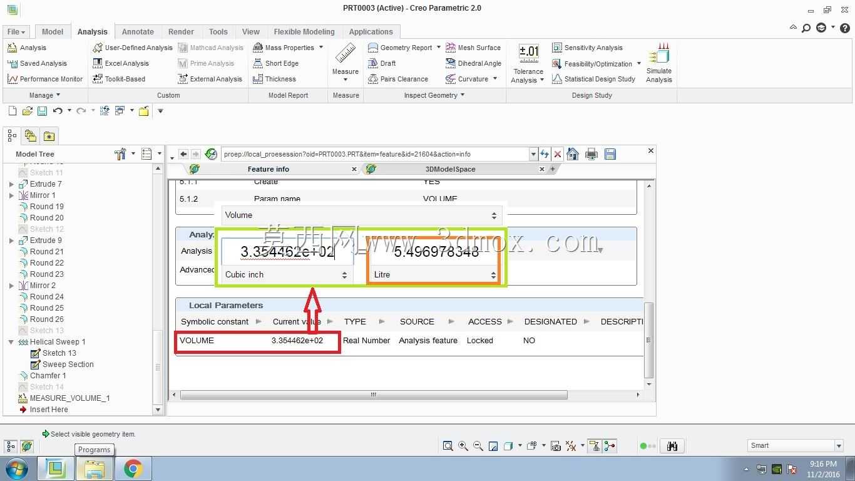Open Short Edge report
This screenshot has width=855, height=481.
point(275,63)
